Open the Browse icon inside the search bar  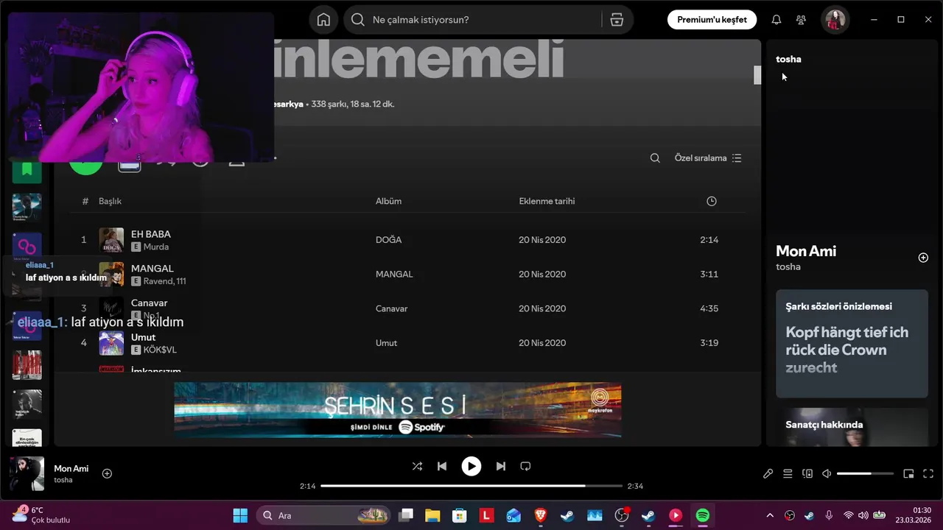click(617, 20)
